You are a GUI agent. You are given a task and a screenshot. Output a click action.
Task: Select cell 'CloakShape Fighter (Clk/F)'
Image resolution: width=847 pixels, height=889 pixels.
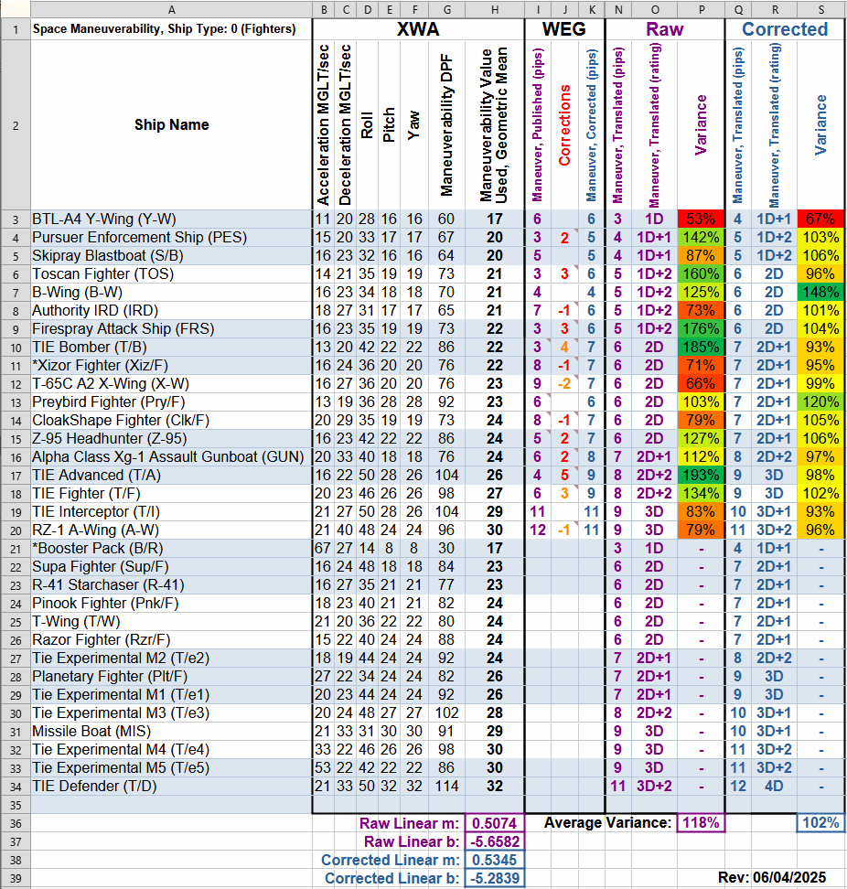coord(171,420)
